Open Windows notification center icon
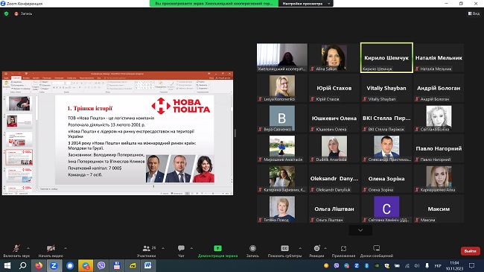Image resolution: width=484 pixels, height=272 pixels. tap(471, 265)
